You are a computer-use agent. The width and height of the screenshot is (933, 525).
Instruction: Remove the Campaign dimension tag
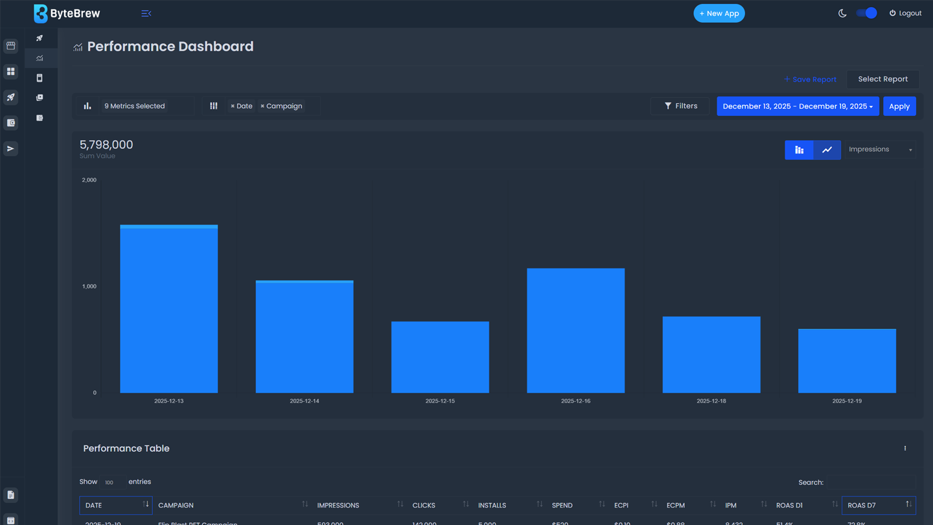pos(262,106)
